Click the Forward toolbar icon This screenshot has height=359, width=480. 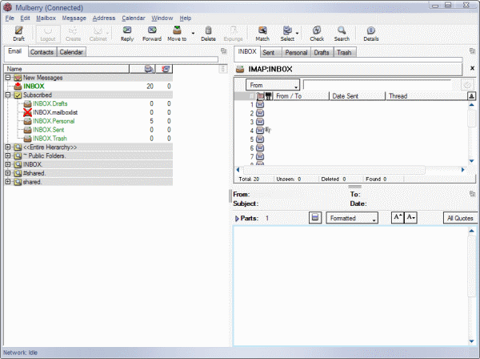(x=152, y=34)
